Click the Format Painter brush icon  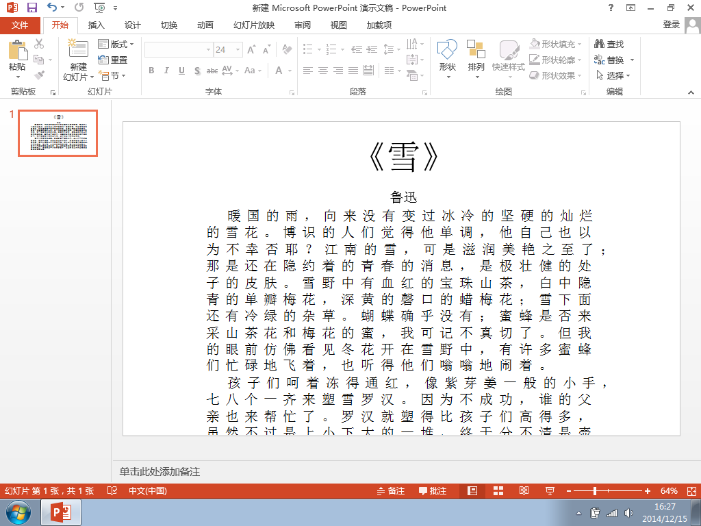coord(39,75)
